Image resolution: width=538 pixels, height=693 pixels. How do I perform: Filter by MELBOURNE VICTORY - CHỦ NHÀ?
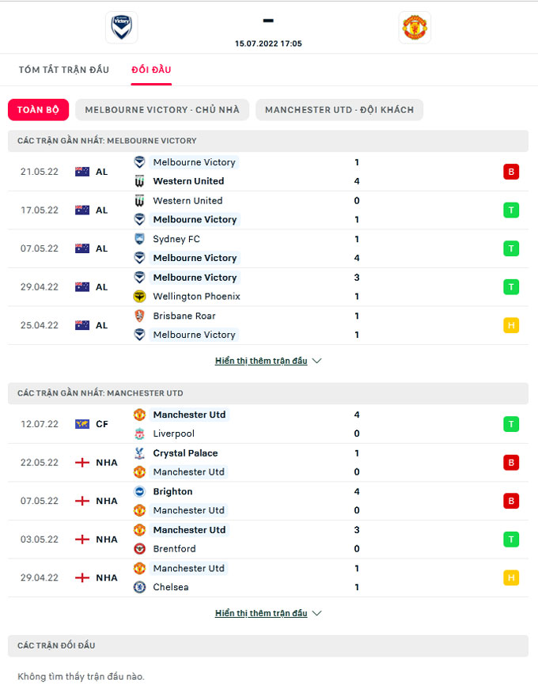click(x=162, y=110)
